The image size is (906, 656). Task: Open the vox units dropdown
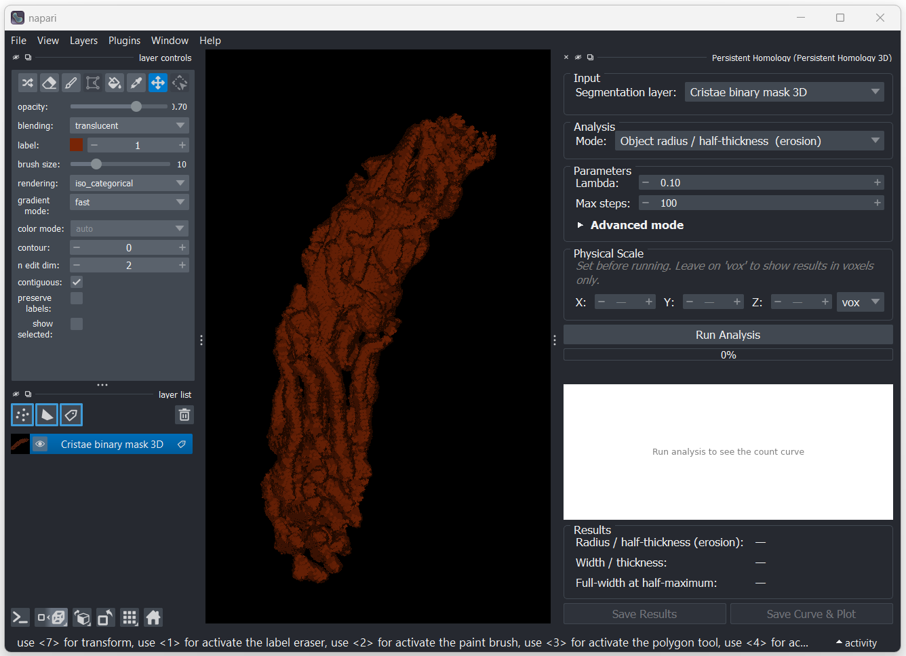(x=860, y=302)
